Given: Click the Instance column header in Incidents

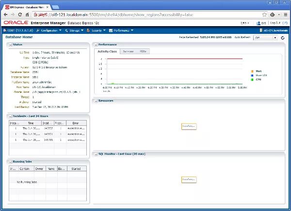Looking at the screenshot, I should pyautogui.click(x=14, y=123).
